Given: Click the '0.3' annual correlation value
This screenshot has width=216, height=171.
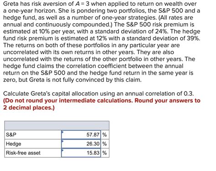Looking at the screenshot, I should click(x=189, y=94).
